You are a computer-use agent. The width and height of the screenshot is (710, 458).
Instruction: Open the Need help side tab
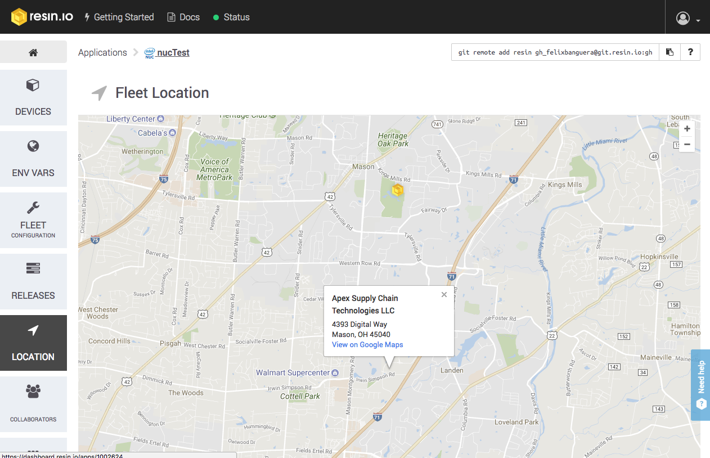(700, 385)
